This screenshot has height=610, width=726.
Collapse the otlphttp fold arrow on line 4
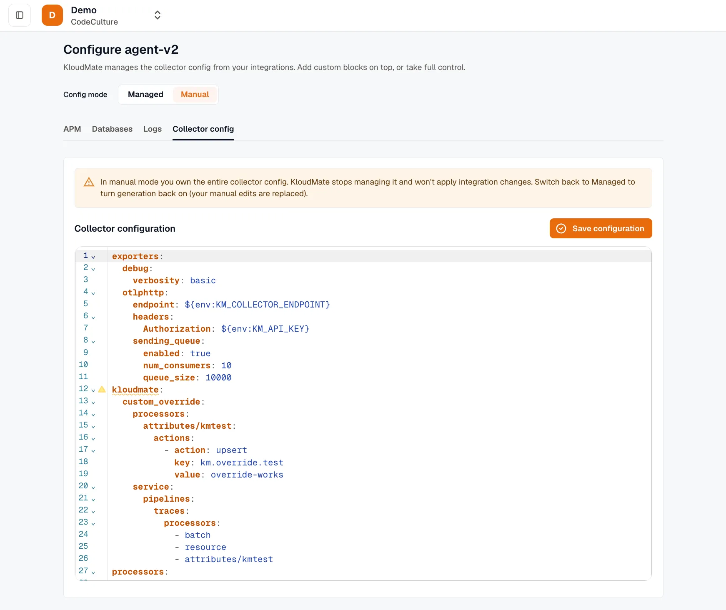pyautogui.click(x=93, y=293)
